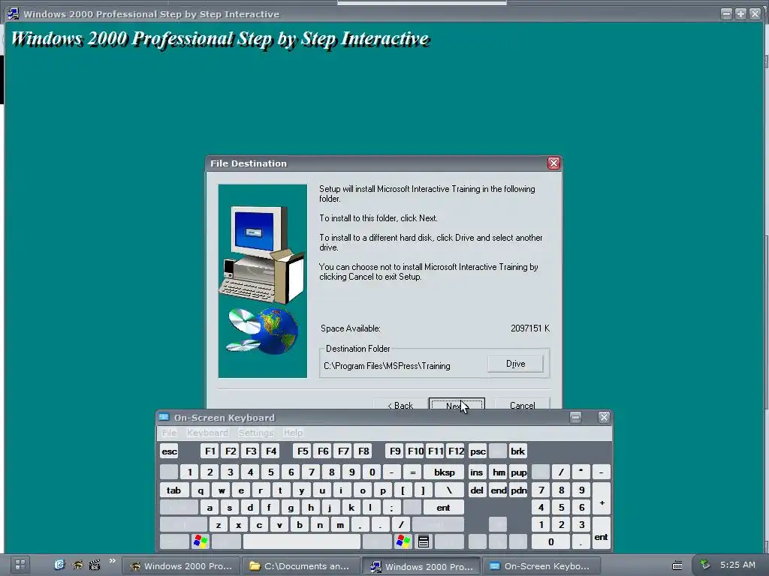The width and height of the screenshot is (769, 576).
Task: Click the del key on On-Screen Keyboard
Action: click(477, 490)
